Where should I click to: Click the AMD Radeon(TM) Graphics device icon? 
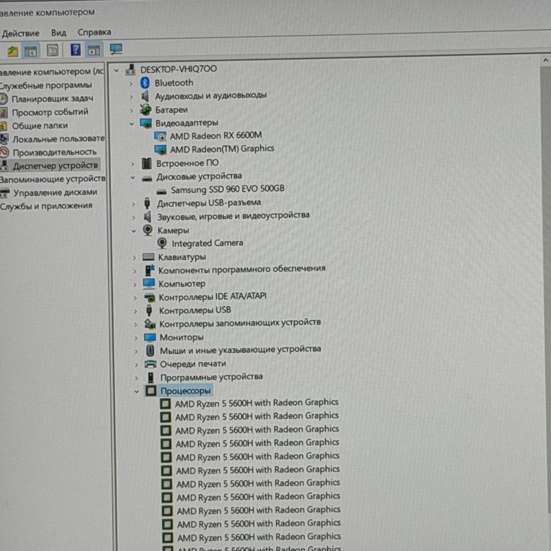tap(160, 150)
